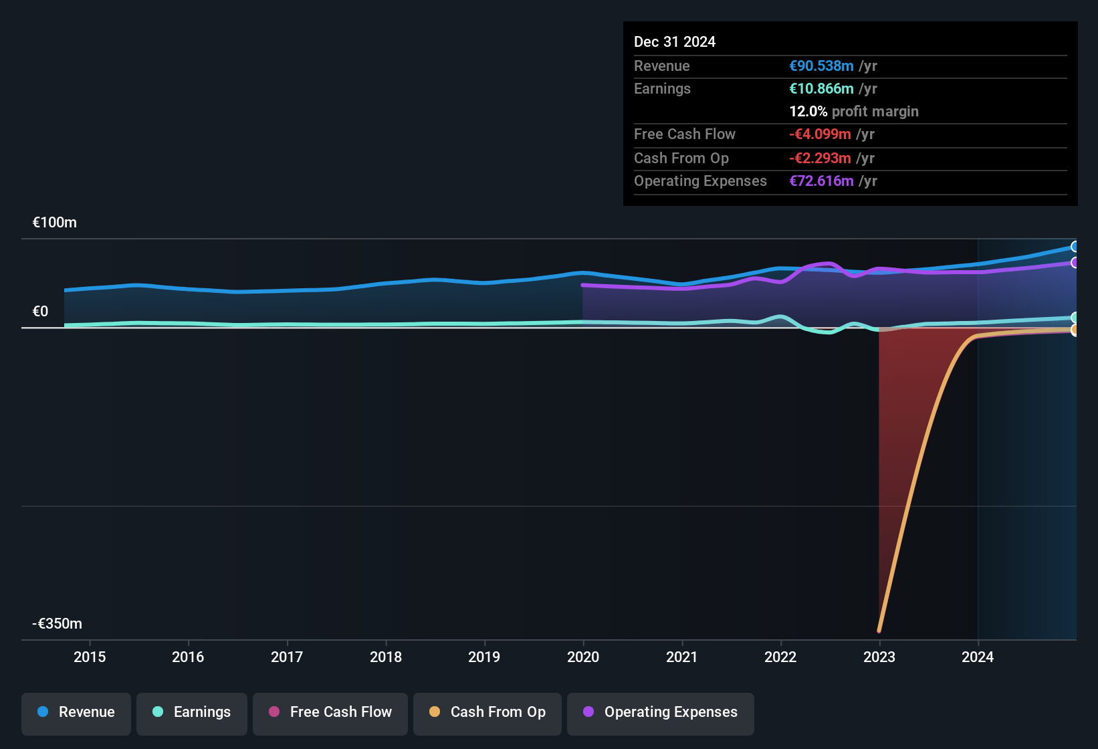Click the -€350m y-axis label

coord(58,624)
